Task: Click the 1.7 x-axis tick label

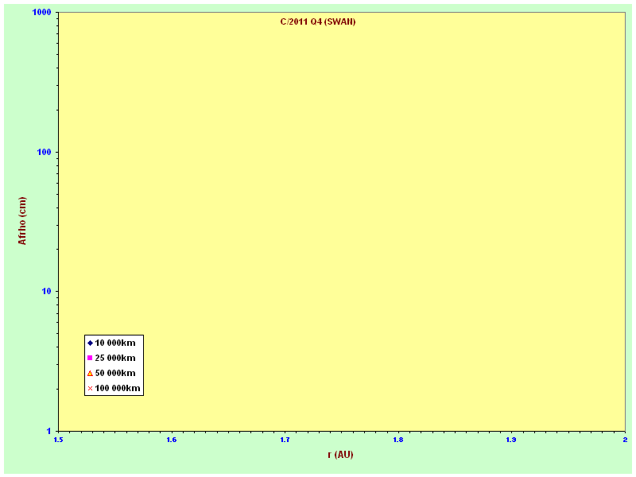Action: (285, 440)
